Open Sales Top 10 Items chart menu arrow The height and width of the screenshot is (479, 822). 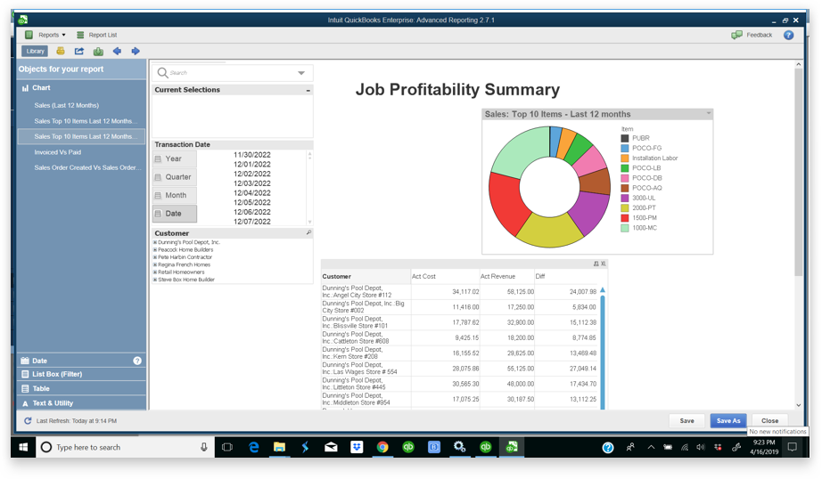pos(708,113)
